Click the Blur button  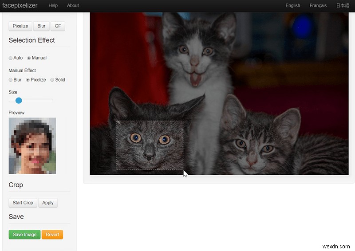pyautogui.click(x=41, y=26)
